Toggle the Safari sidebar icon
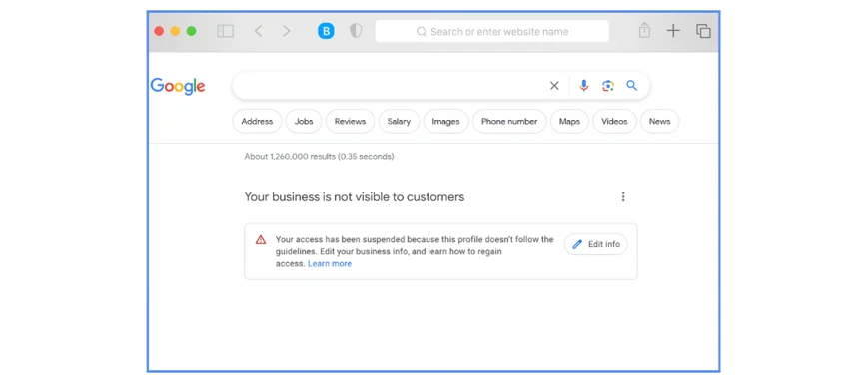 pos(225,31)
